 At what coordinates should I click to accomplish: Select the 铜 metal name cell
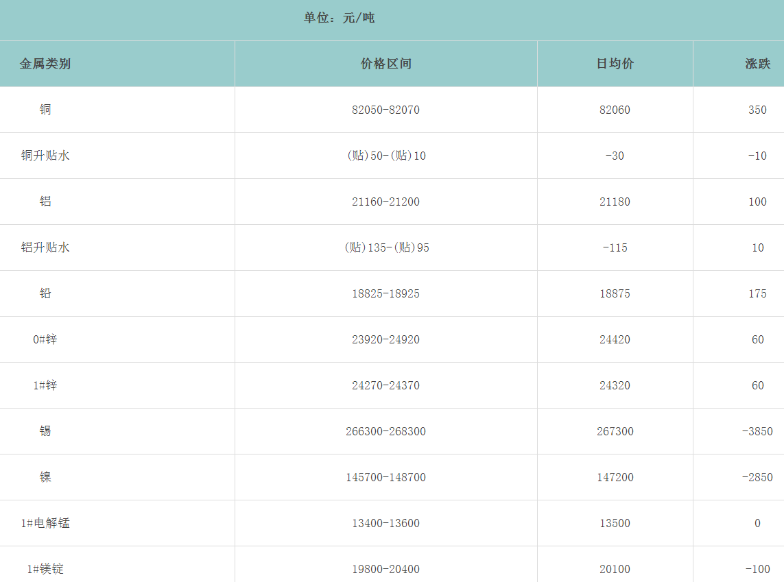click(x=45, y=110)
